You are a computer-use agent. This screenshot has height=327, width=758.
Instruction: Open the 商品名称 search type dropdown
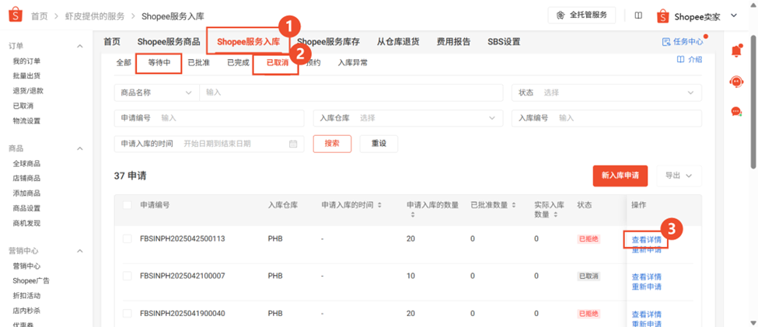(x=156, y=92)
